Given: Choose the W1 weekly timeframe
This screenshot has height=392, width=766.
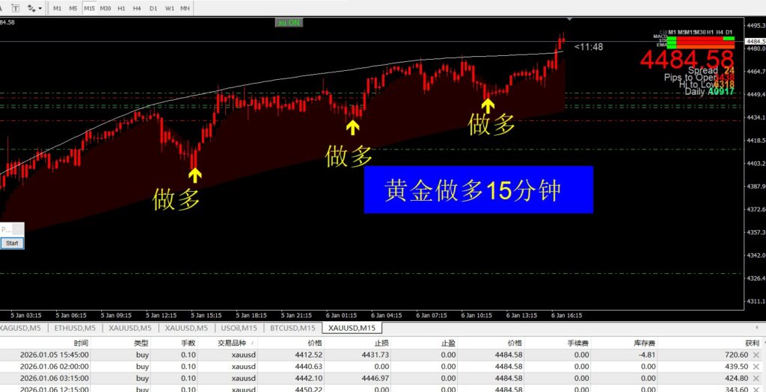Looking at the screenshot, I should 170,8.
